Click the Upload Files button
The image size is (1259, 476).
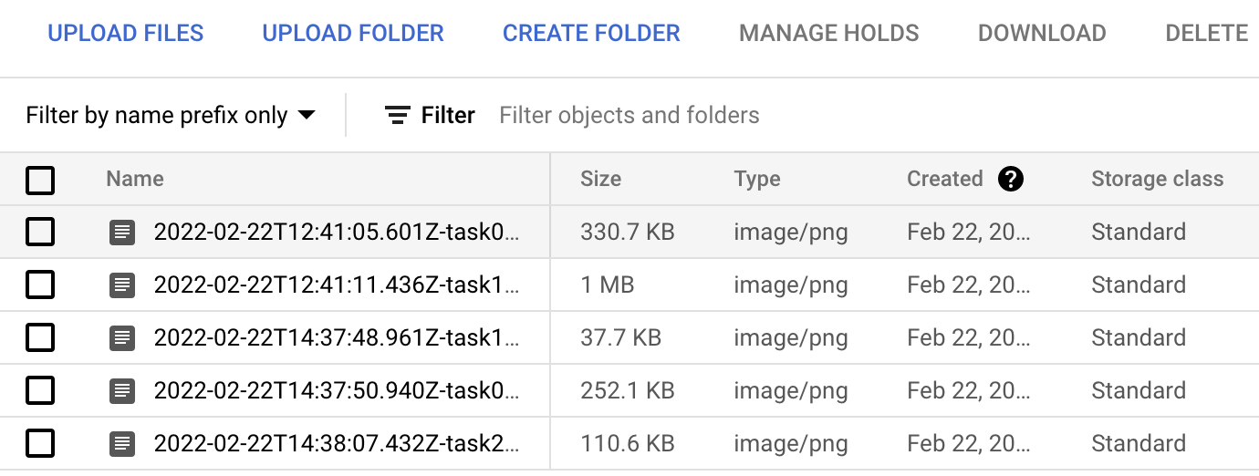pos(126,34)
